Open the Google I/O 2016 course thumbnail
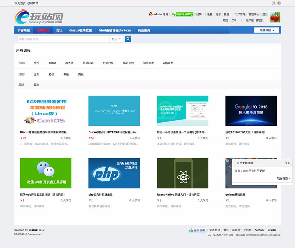This screenshot has width=295, height=248. 251,111
